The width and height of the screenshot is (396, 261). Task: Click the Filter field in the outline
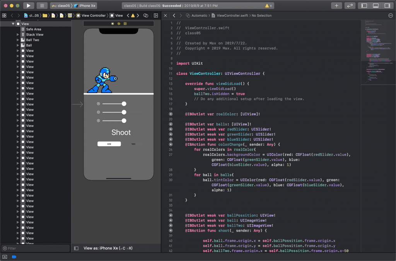click(35, 248)
